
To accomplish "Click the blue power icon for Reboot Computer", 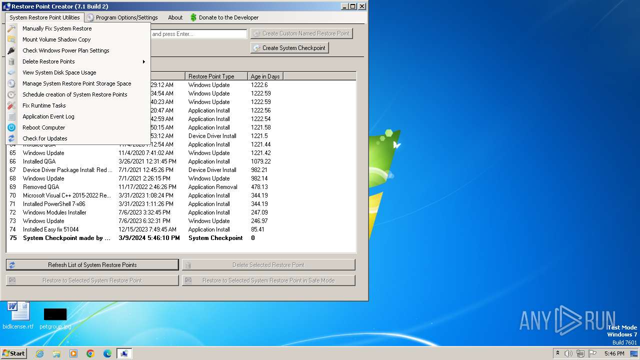I will 11,127.
